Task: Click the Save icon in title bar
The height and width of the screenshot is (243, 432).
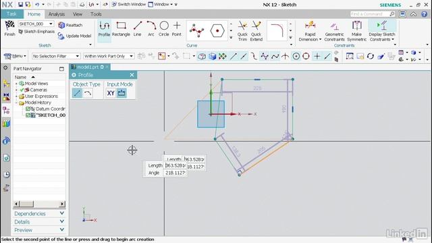Action: [20, 5]
